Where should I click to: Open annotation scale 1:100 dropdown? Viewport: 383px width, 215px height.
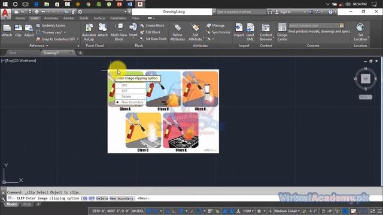pyautogui.click(x=248, y=211)
